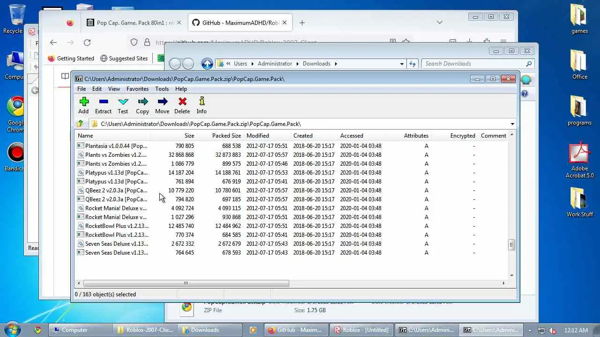Show hidden system tray icons

pyautogui.click(x=530, y=330)
